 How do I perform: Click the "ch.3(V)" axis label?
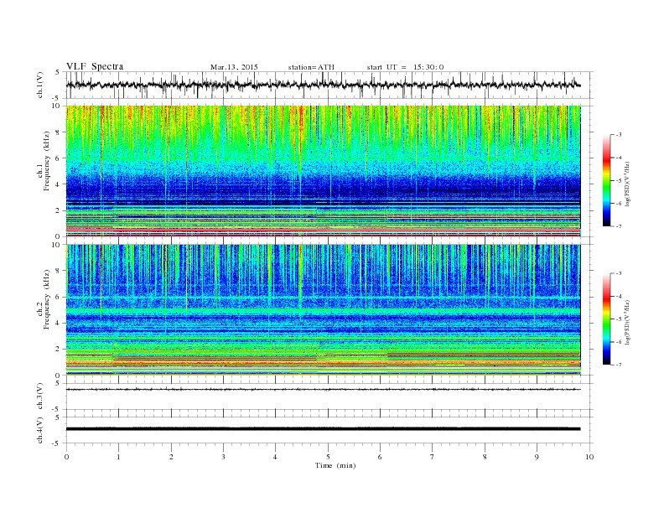pos(40,398)
